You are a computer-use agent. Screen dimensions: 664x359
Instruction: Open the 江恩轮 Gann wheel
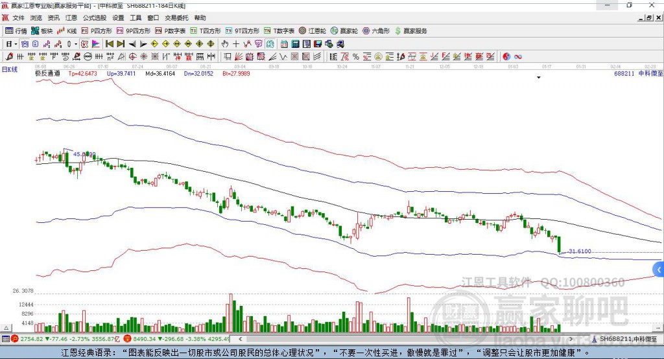click(313, 31)
